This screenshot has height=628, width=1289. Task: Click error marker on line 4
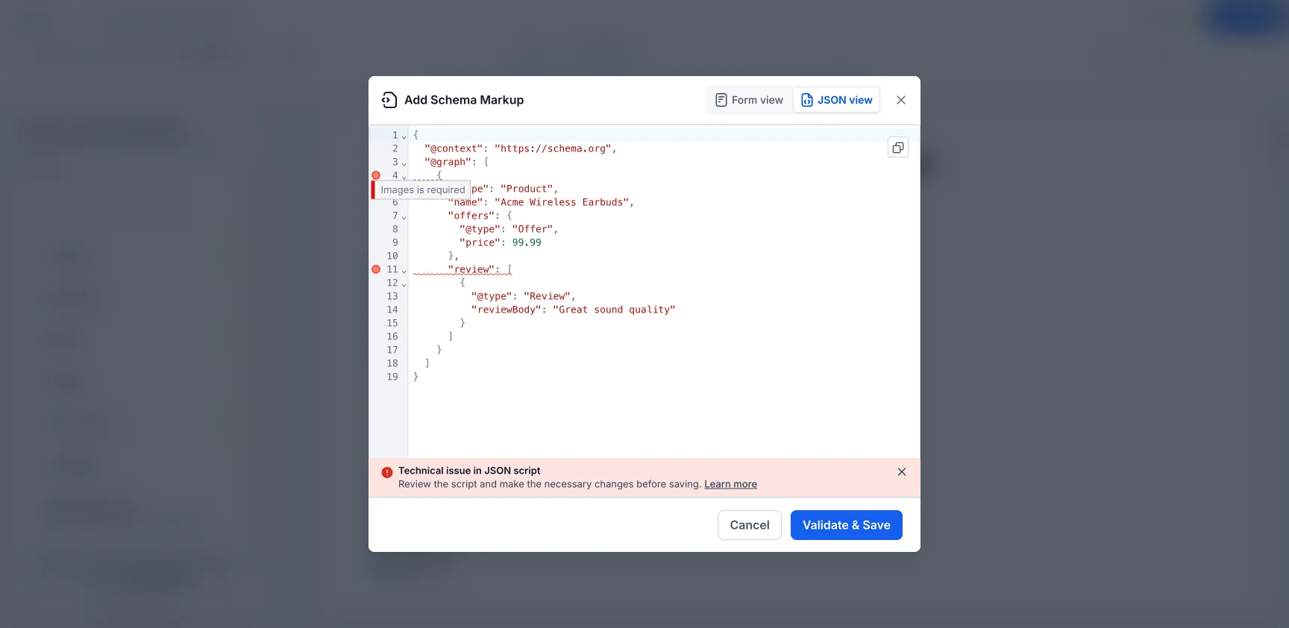point(376,175)
